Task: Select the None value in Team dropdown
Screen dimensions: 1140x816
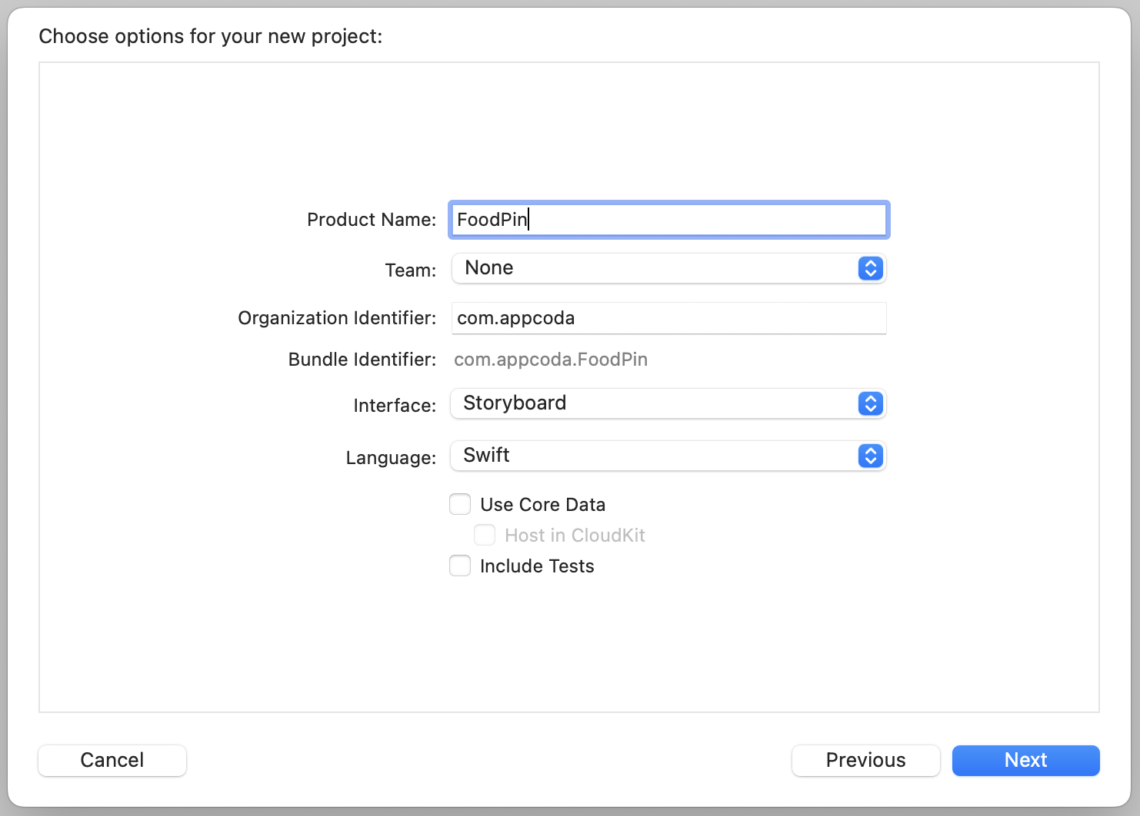Action: pyautogui.click(x=489, y=267)
